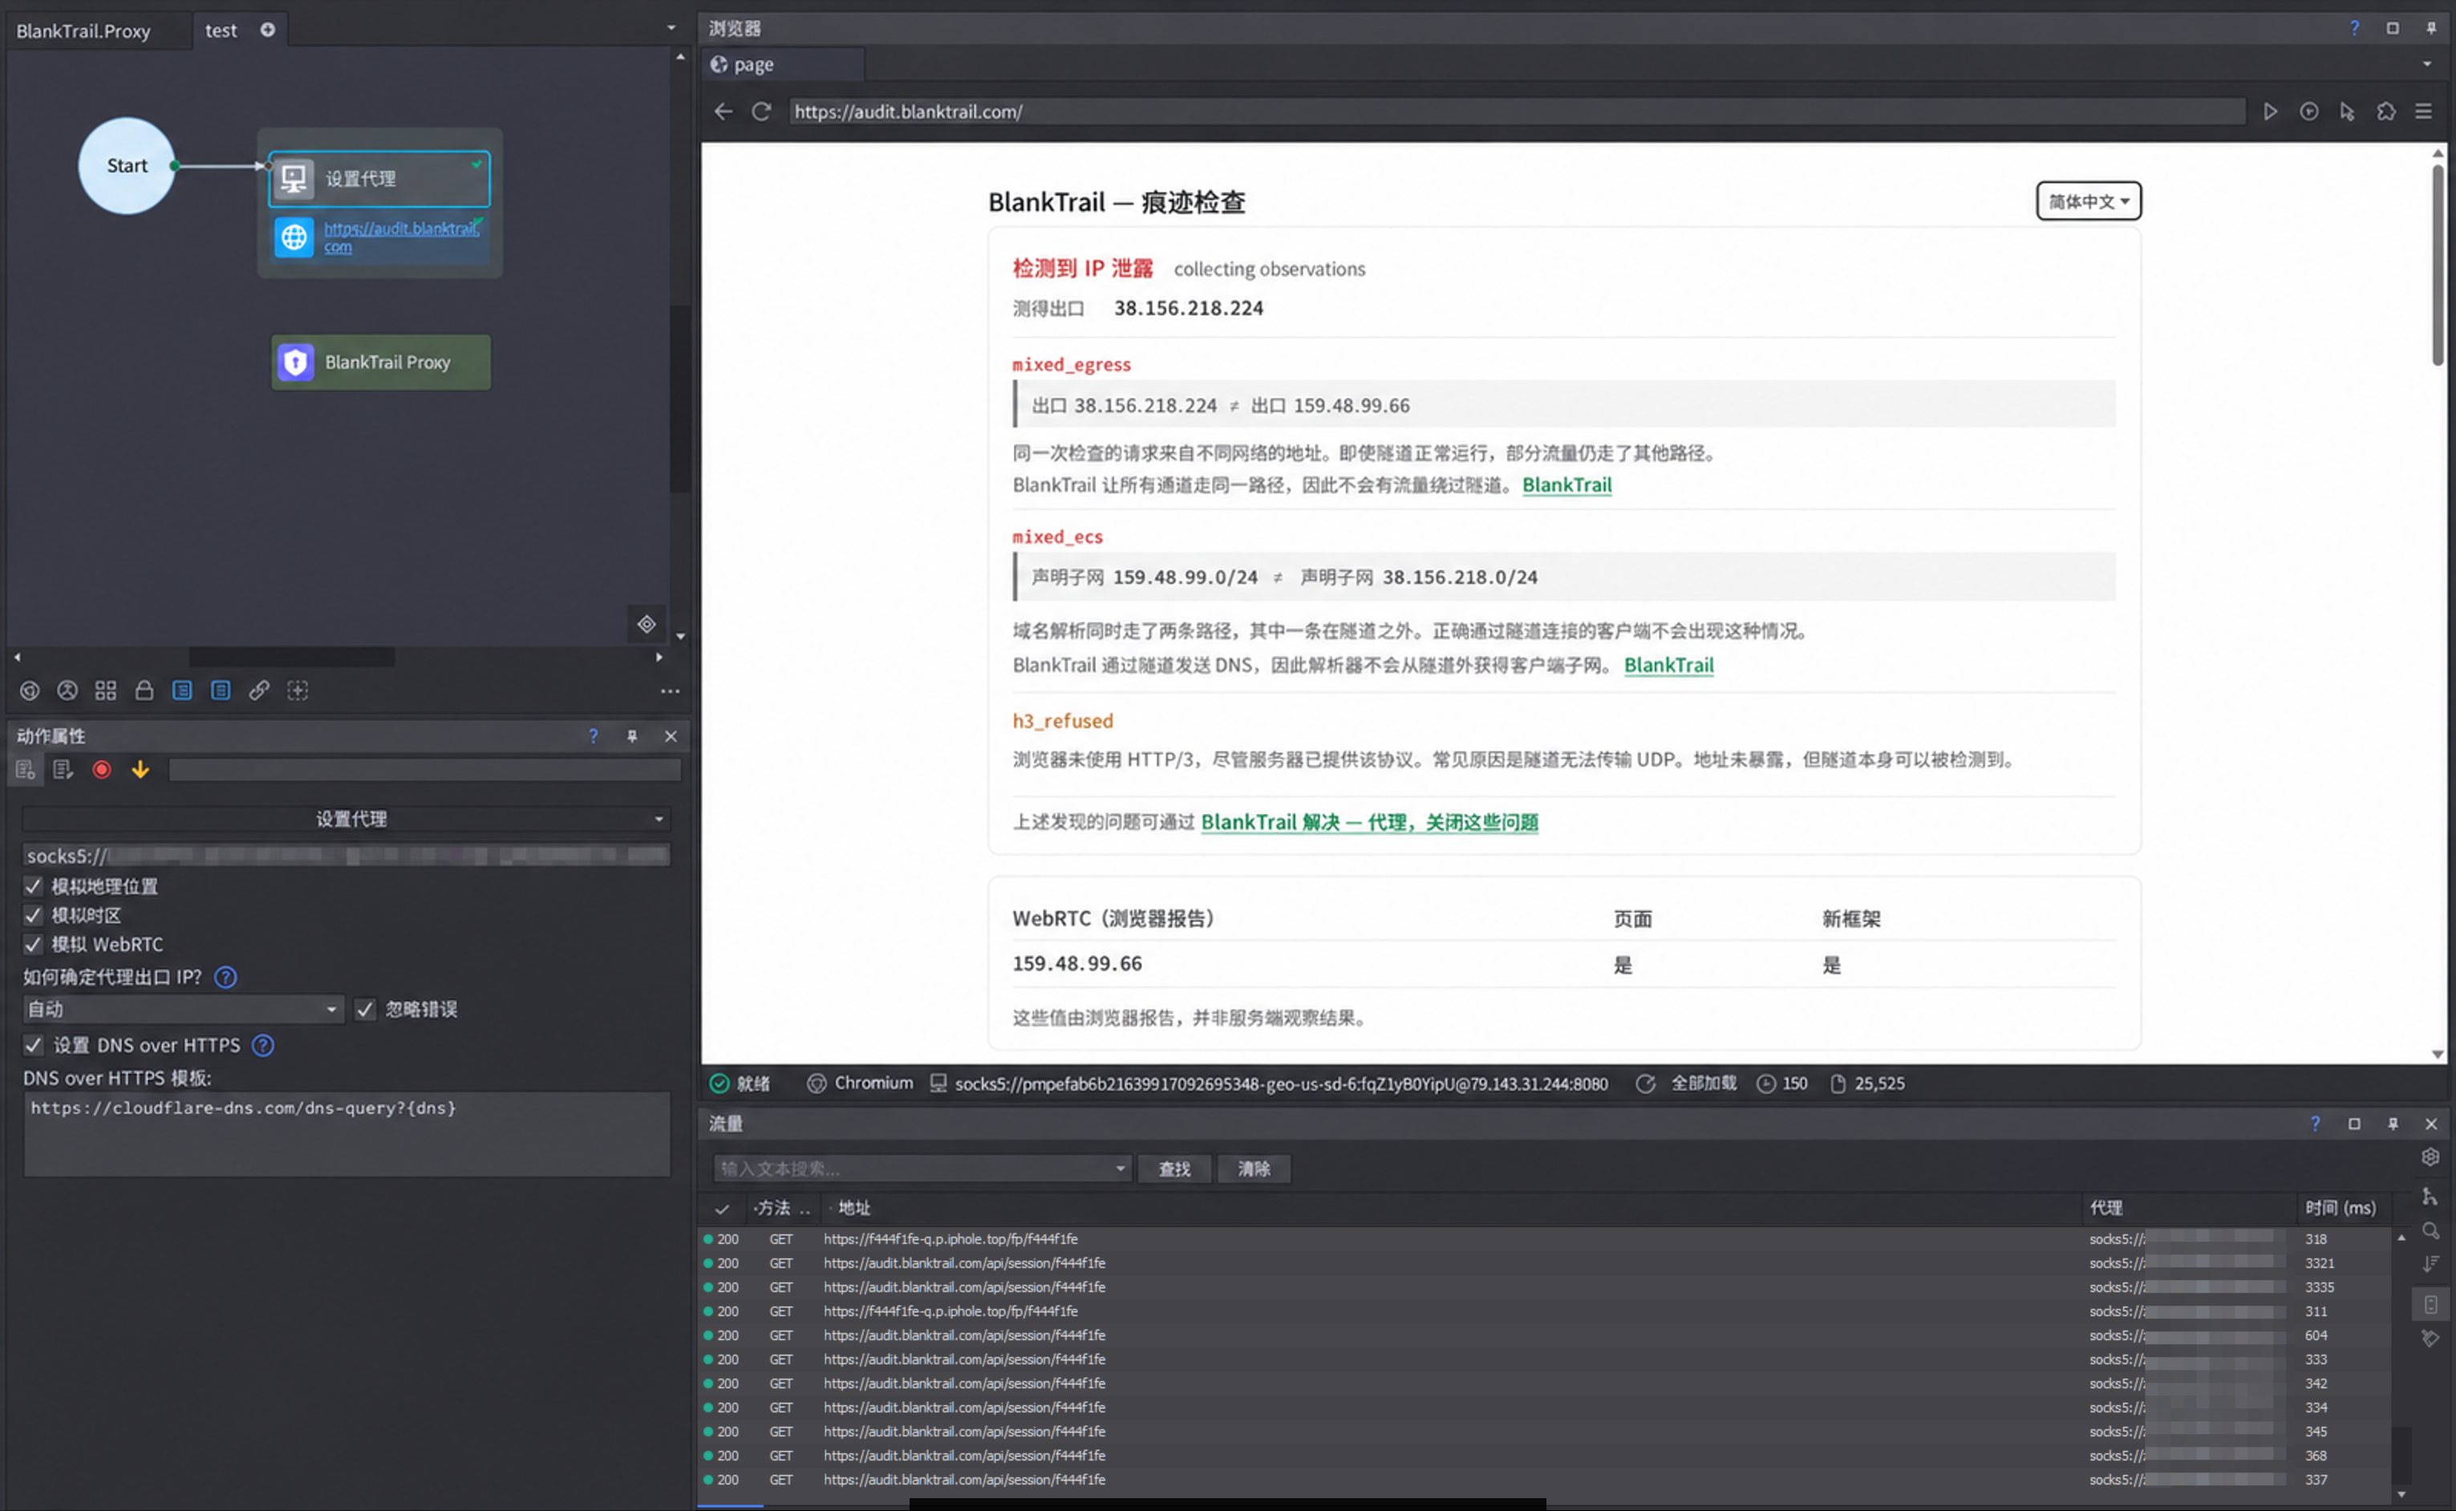Click the four-squares grid icon below the canvas
The image size is (2456, 1511).
pos(106,691)
